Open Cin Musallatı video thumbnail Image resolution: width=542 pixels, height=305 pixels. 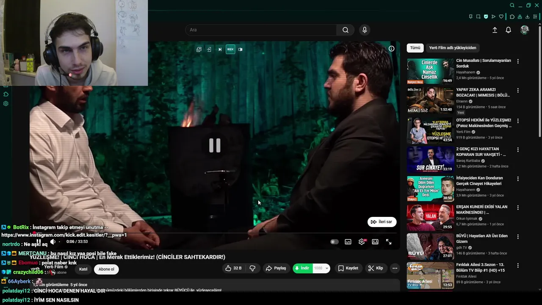click(x=430, y=71)
